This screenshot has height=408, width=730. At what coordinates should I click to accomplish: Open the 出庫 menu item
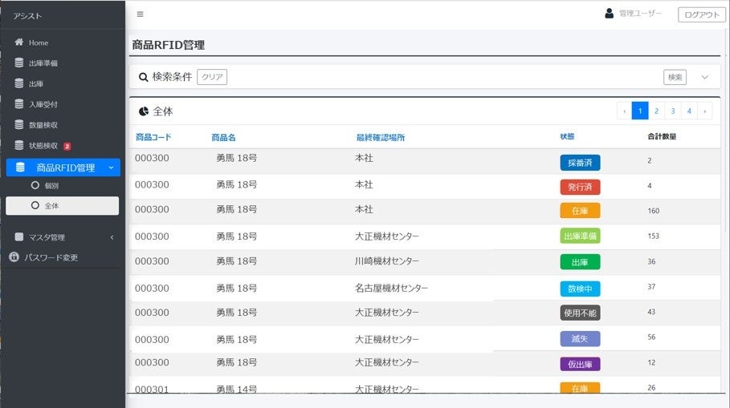pos(36,83)
